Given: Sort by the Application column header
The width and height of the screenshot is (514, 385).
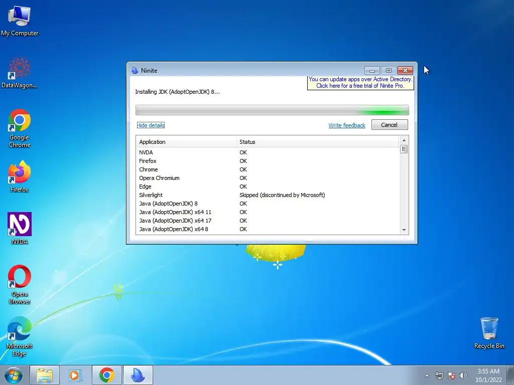Looking at the screenshot, I should point(186,142).
